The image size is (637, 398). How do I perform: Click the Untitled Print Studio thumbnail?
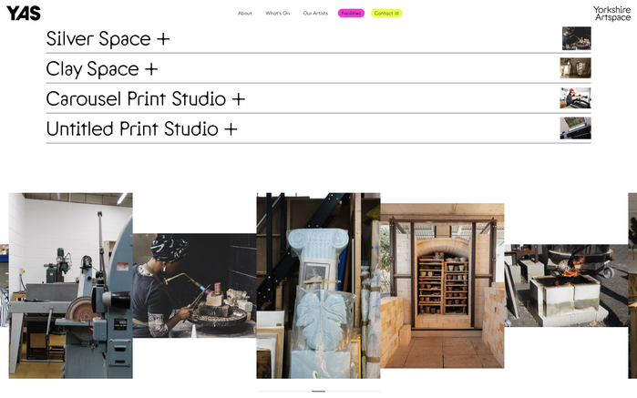(575, 128)
